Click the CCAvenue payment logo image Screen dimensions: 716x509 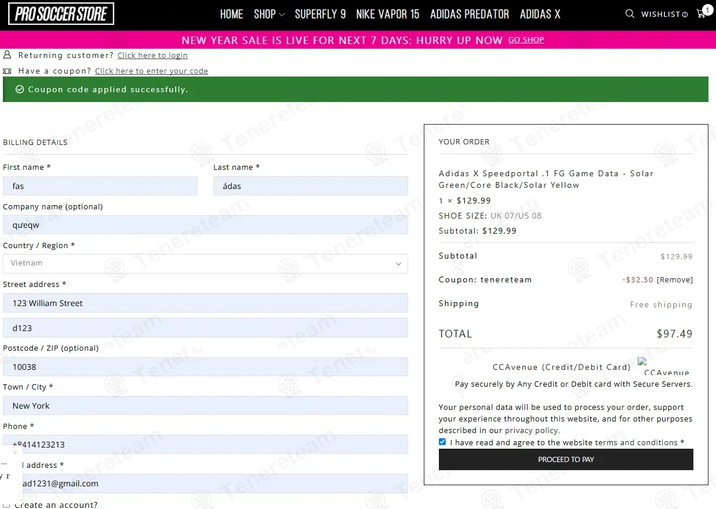[664, 368]
